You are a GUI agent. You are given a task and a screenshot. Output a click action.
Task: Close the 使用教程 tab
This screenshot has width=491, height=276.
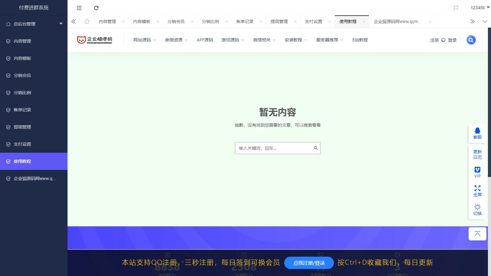[364, 21]
